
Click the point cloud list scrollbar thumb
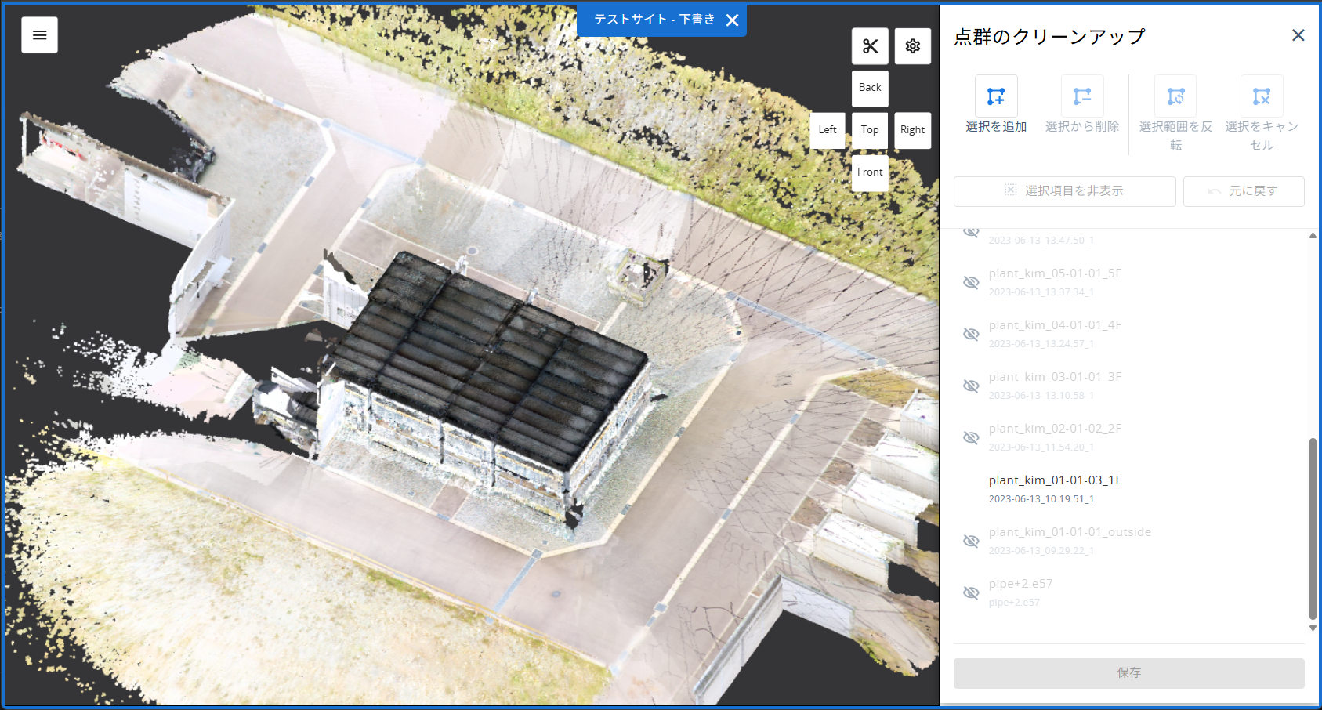1313,529
